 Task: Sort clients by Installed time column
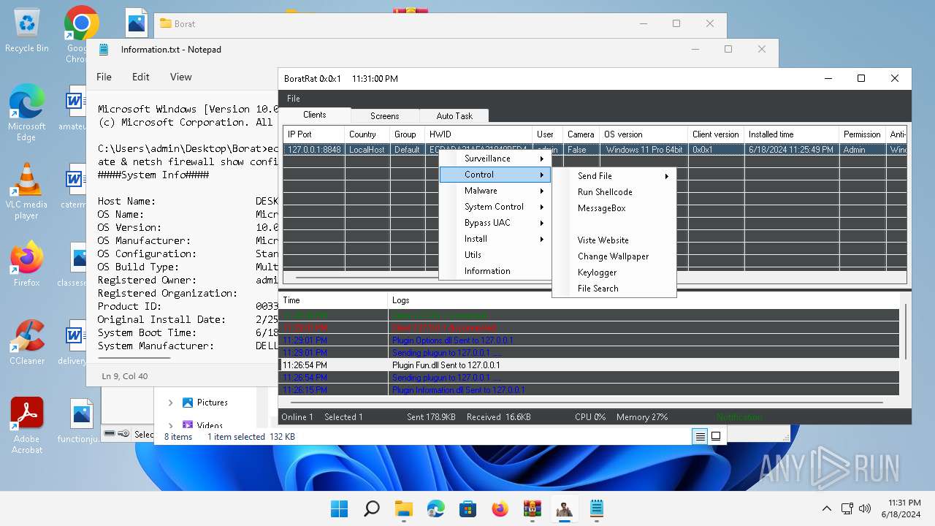(791, 134)
